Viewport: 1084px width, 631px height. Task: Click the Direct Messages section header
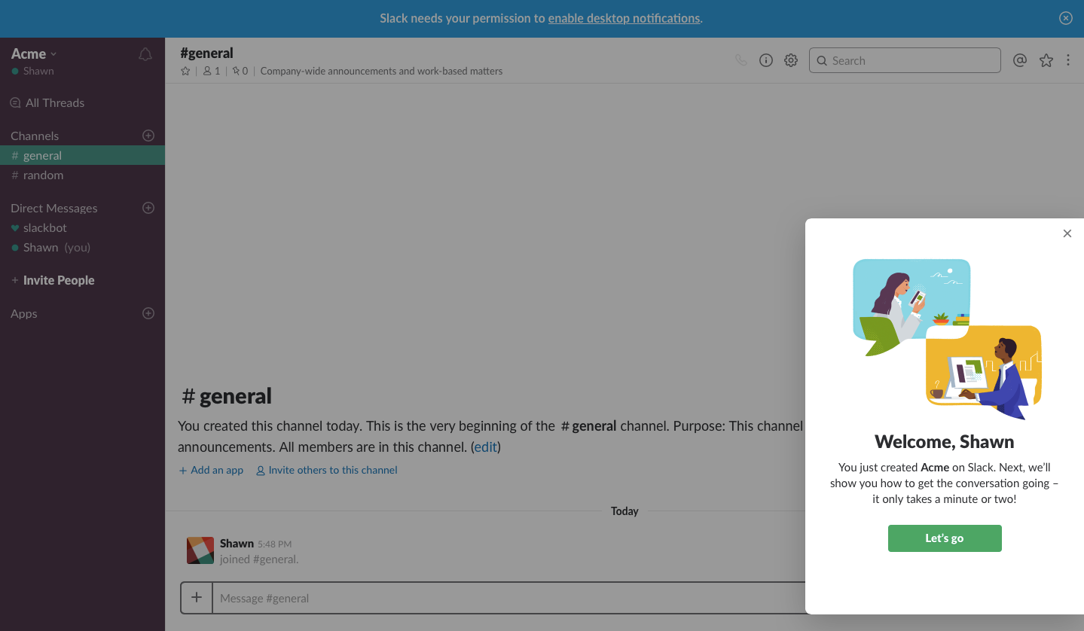point(54,208)
